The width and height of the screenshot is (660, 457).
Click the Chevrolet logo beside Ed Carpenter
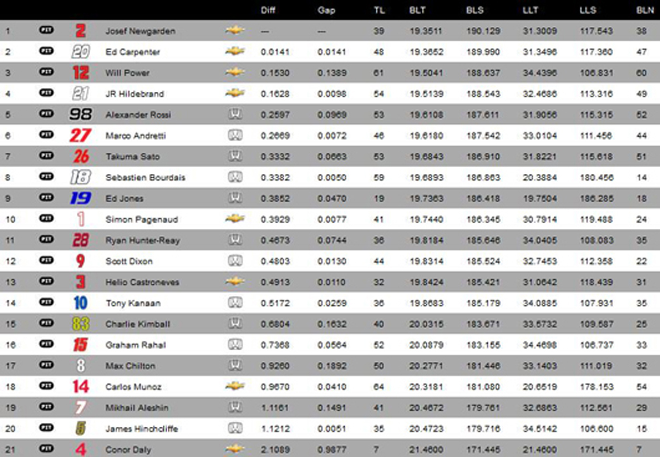[x=235, y=51]
